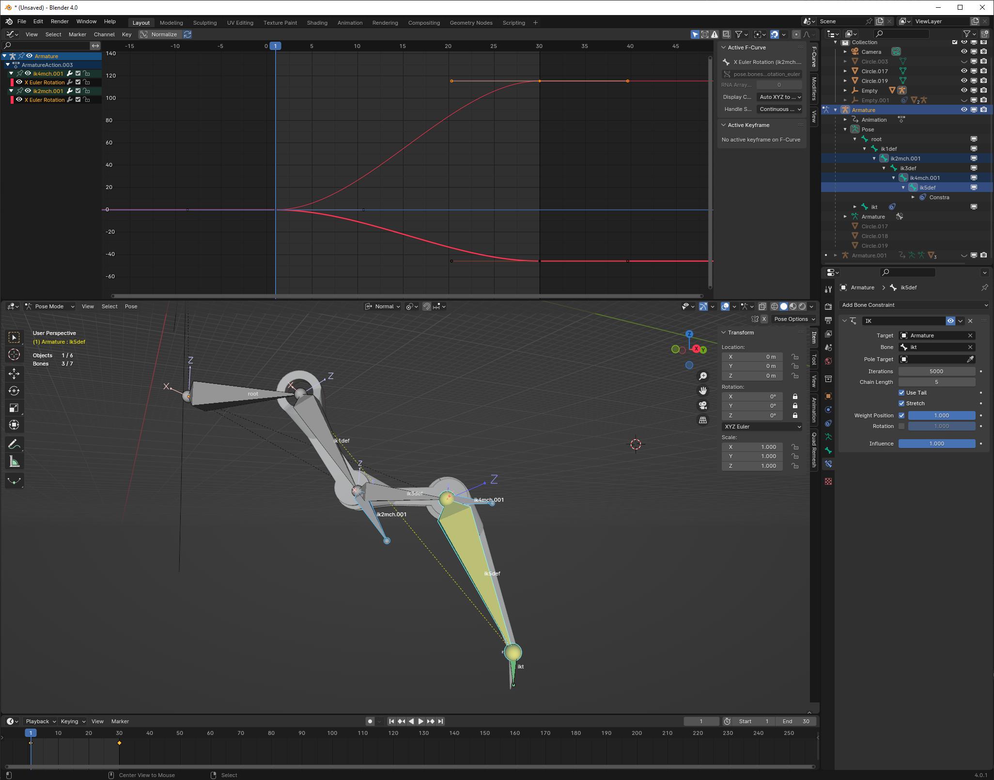Expand the Constra item in outliner

(x=913, y=197)
